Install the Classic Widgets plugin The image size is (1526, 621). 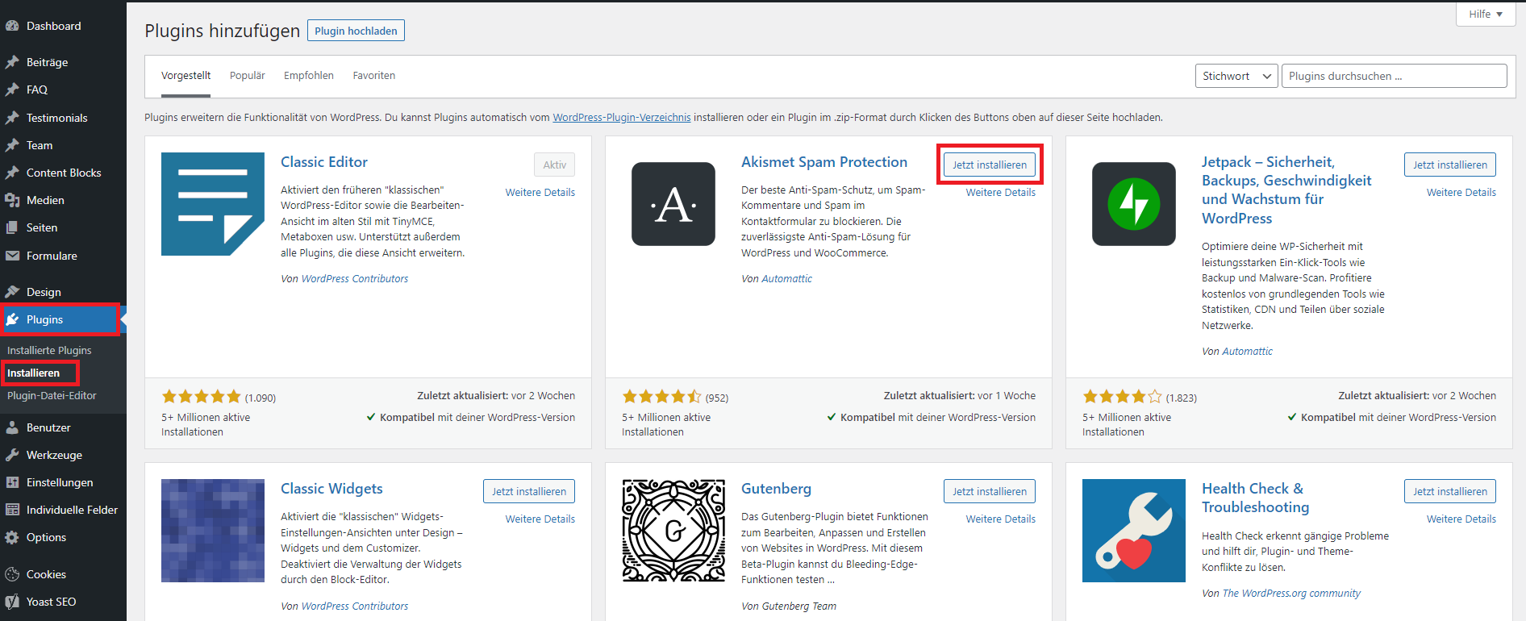[x=529, y=491]
